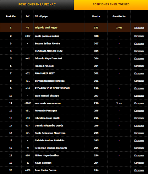The width and height of the screenshot is (148, 174).
Task: Click Milton Hugo Gunther name
Action: point(47,155)
